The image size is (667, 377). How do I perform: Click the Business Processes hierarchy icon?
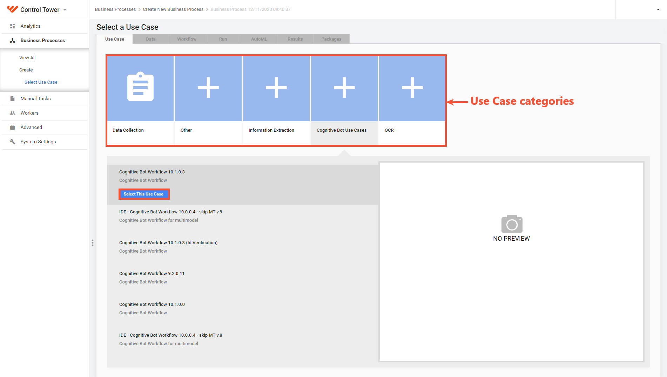(x=13, y=40)
